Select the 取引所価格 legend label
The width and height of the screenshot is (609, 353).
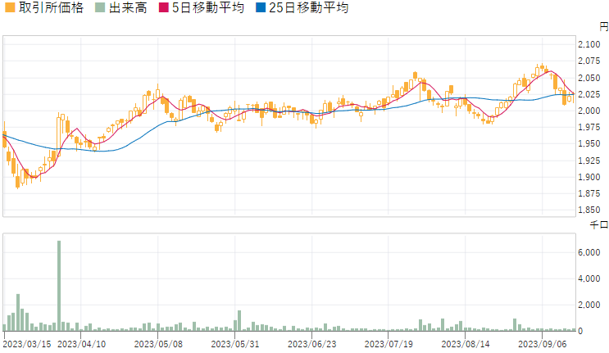(x=51, y=7)
